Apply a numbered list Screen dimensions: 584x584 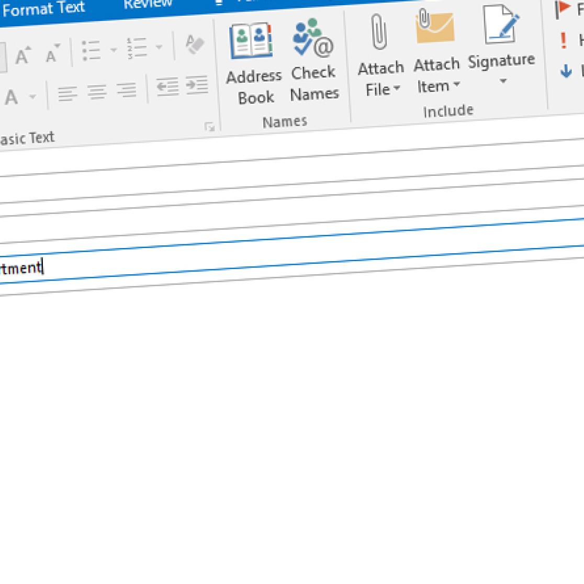pyautogui.click(x=136, y=48)
